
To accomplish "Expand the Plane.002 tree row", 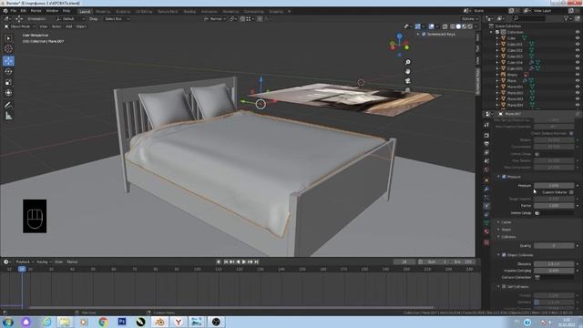I will click(497, 93).
